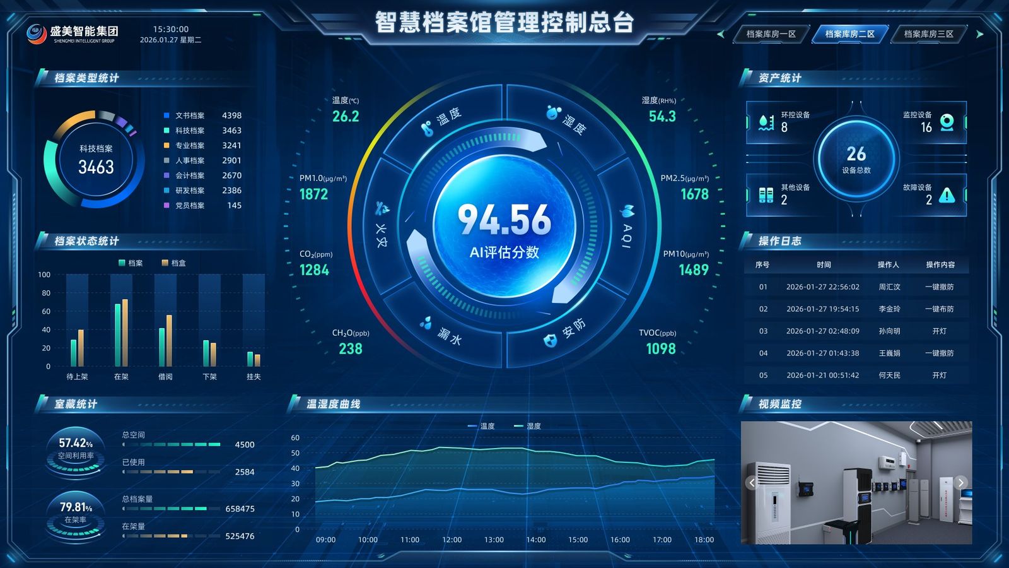Viewport: 1009px width, 568px height.
Task: Click the 其他设备 cabinet icon
Action: [x=766, y=195]
